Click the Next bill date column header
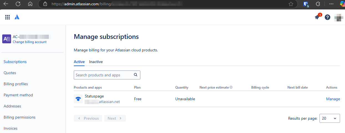 tap(298, 87)
